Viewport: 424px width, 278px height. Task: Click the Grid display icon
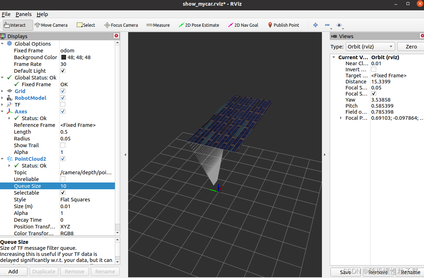10,91
